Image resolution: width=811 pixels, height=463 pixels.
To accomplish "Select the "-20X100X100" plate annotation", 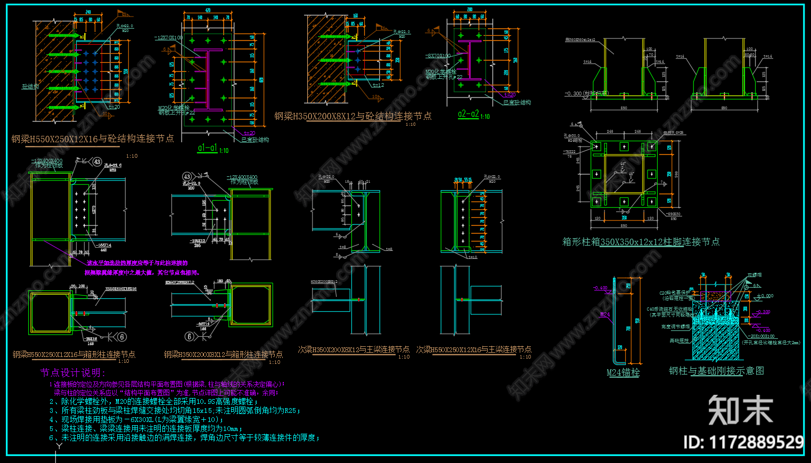I will [x=761, y=336].
